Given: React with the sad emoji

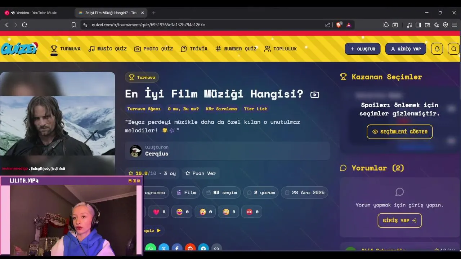Looking at the screenshot, I should pyautogui.click(x=229, y=212).
